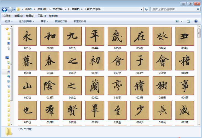202x138 pixels.
Task: Click the 新建文件夹 button
Action: click(x=80, y=21)
